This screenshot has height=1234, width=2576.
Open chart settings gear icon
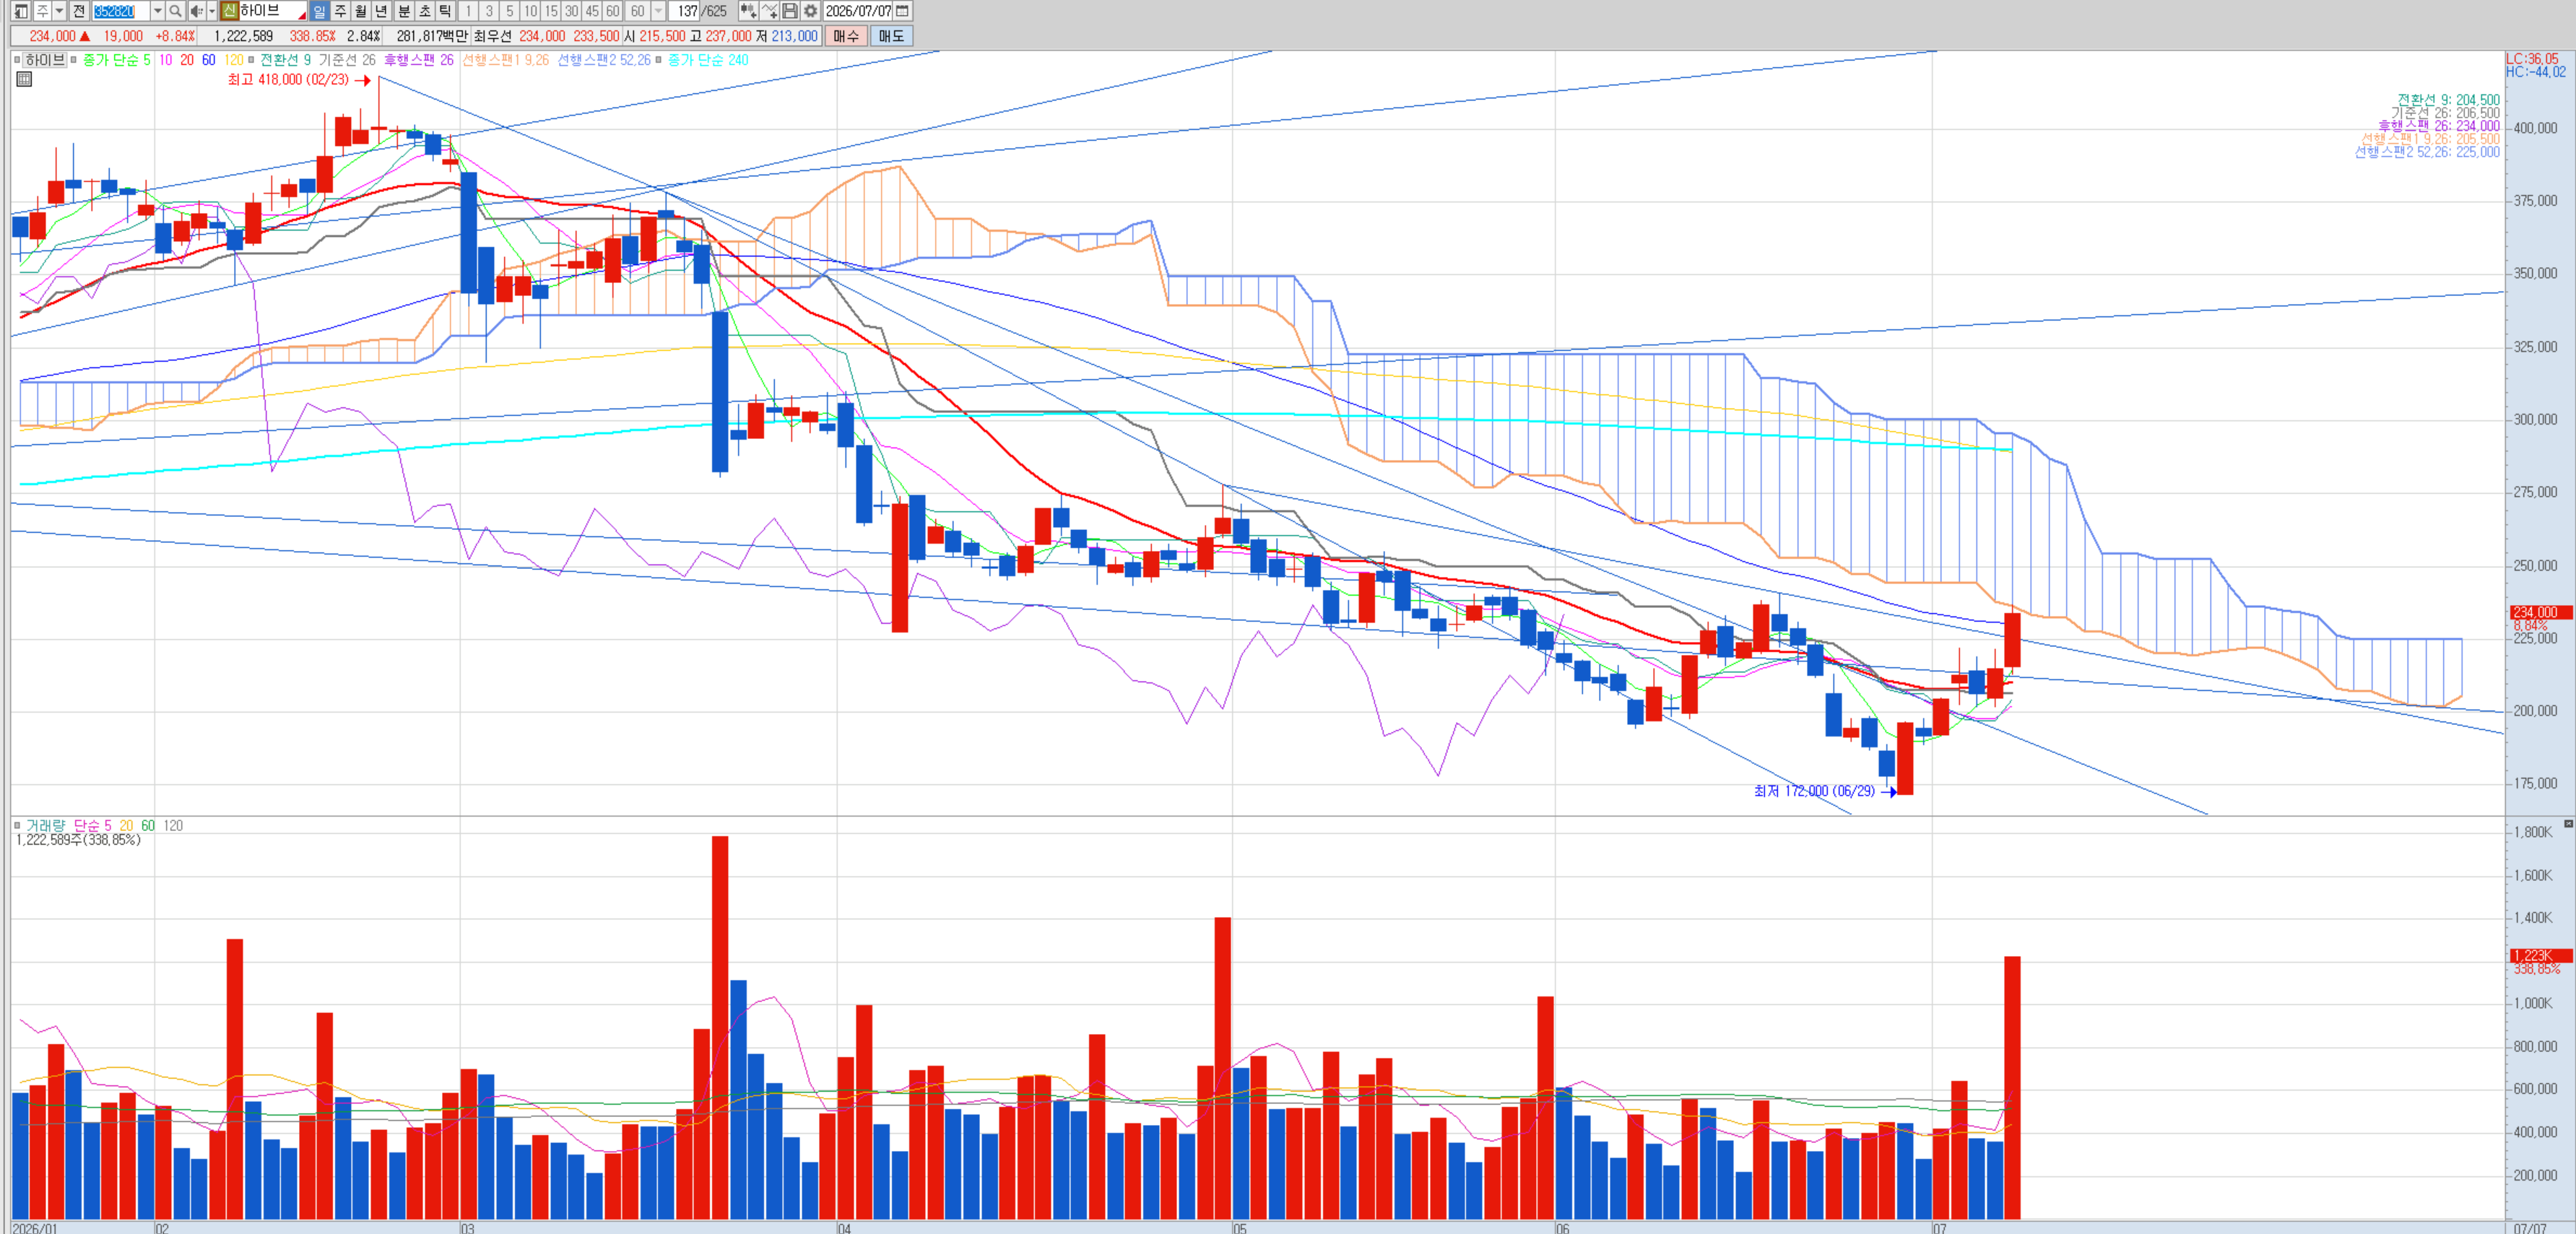point(811,11)
